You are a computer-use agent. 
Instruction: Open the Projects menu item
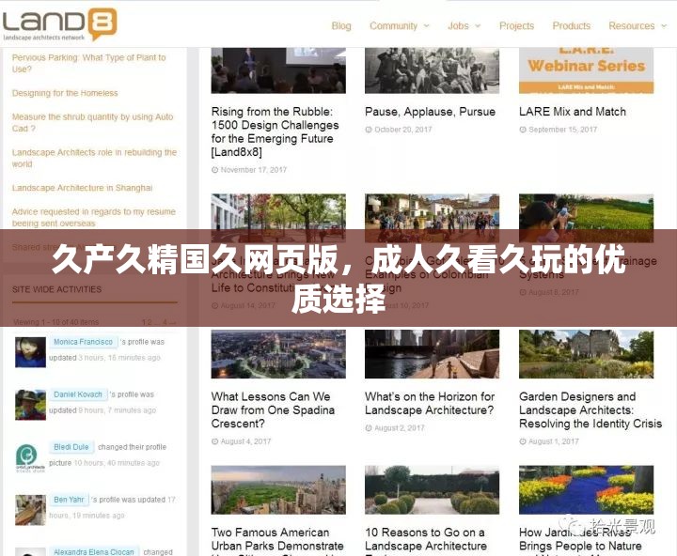516,26
